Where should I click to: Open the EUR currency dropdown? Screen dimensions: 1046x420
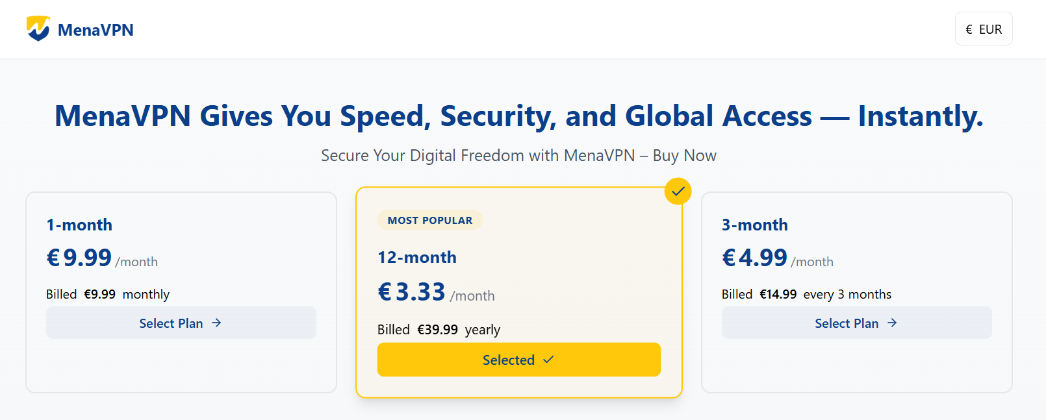coord(984,29)
